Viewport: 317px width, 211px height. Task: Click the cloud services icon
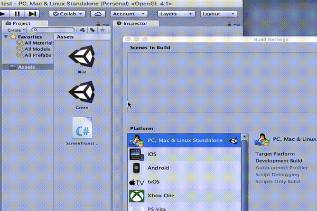[98, 14]
